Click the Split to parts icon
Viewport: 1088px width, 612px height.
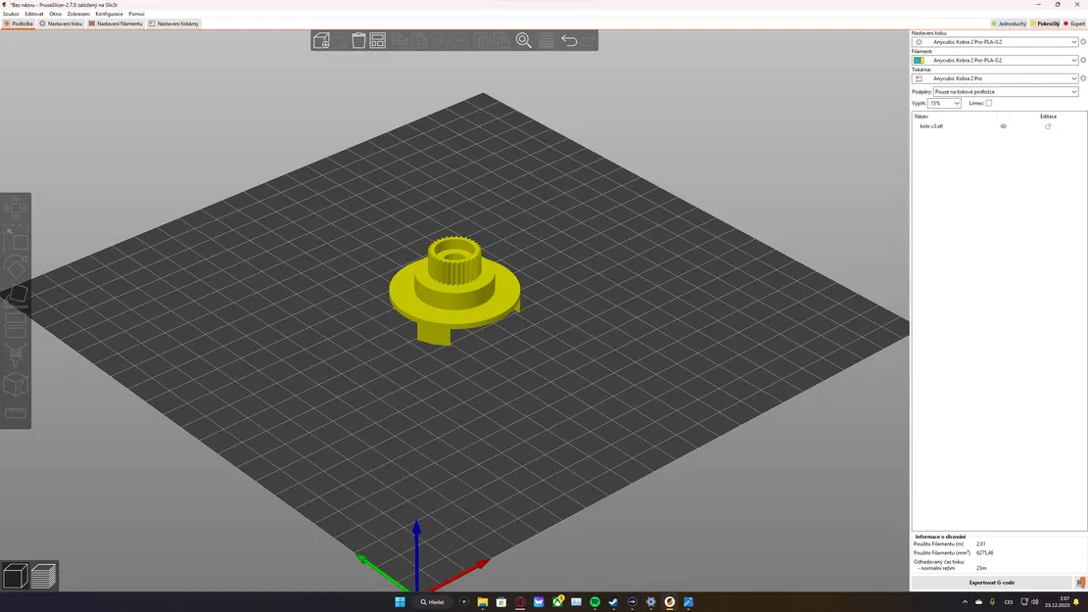pyautogui.click(x=501, y=40)
